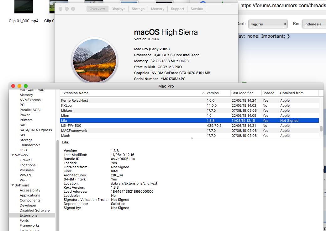Select SAS in the sidebar
Viewport: 326px width, 231px height.
click(23, 125)
